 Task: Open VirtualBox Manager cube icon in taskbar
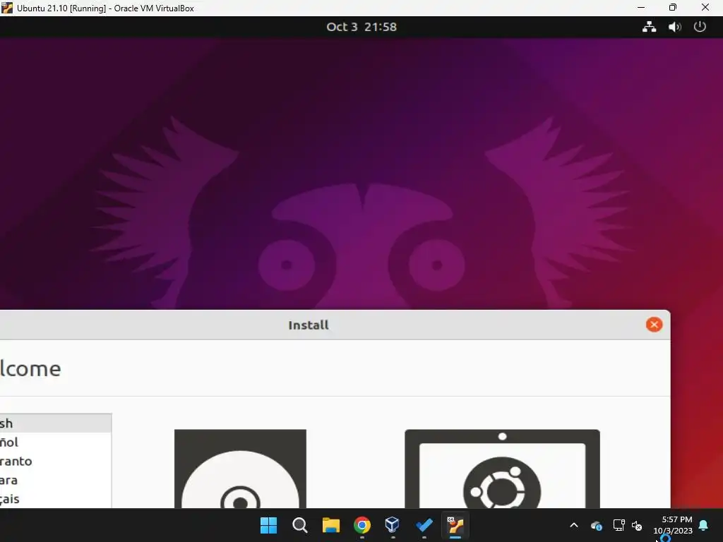click(393, 525)
